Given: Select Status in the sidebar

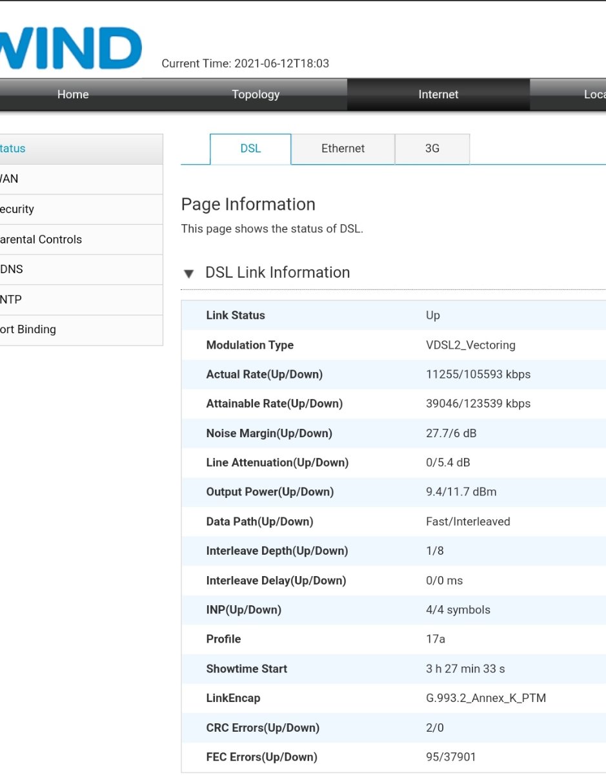Looking at the screenshot, I should tap(81, 149).
